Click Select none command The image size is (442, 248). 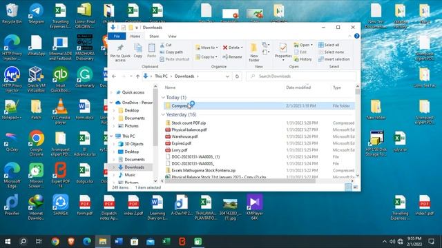[x=331, y=52]
